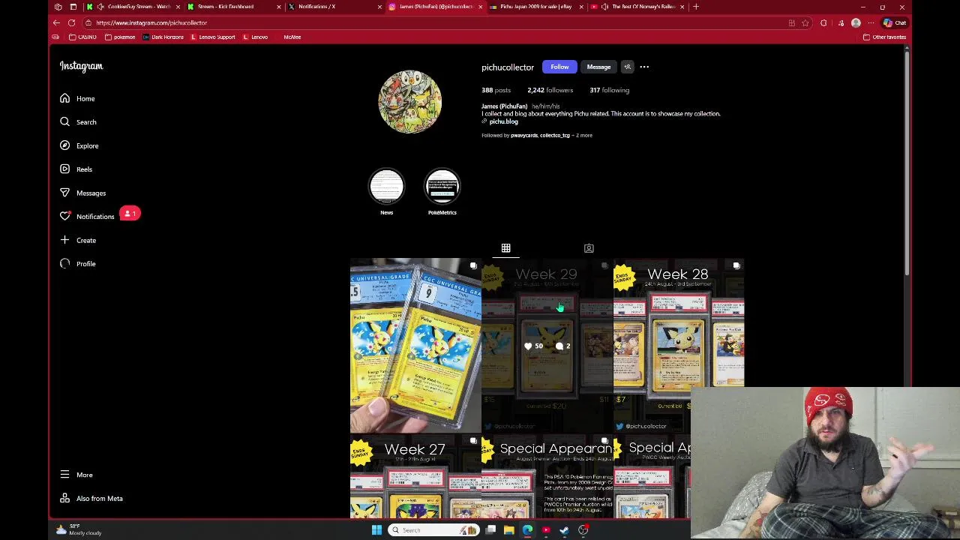Open the CGC graded Pichu cards post
Viewport: 960px width, 540px height.
(415, 346)
